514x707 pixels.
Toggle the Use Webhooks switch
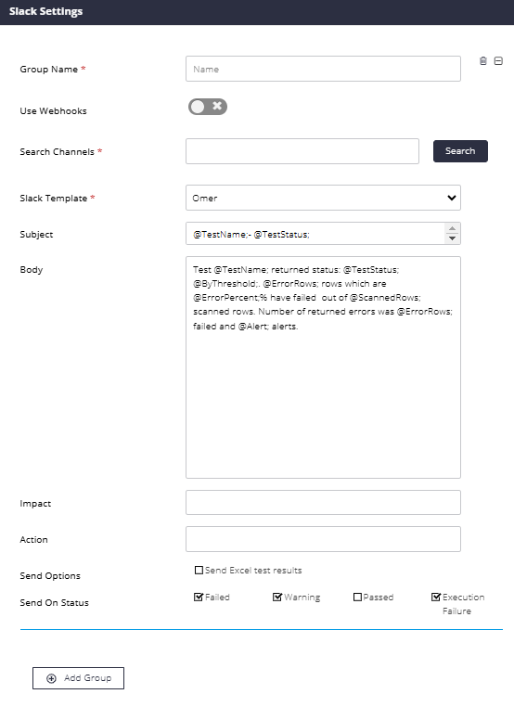pos(208,107)
